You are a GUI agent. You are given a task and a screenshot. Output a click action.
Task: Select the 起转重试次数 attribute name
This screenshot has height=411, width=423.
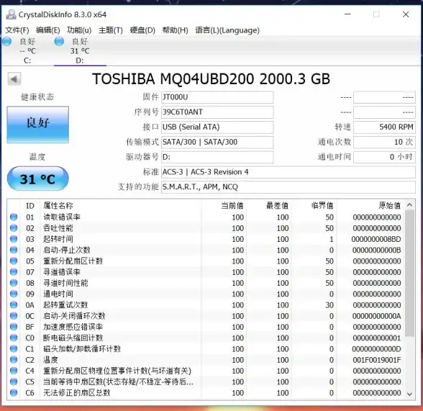(x=65, y=305)
